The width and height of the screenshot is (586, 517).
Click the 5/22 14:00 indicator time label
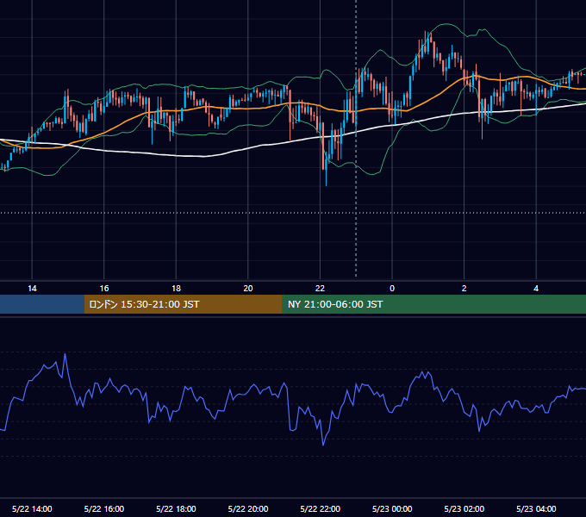32,508
